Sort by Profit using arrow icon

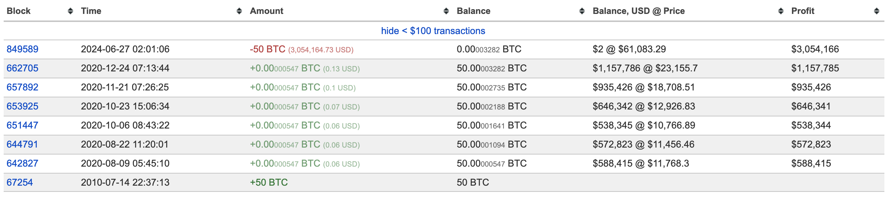pos(877,11)
